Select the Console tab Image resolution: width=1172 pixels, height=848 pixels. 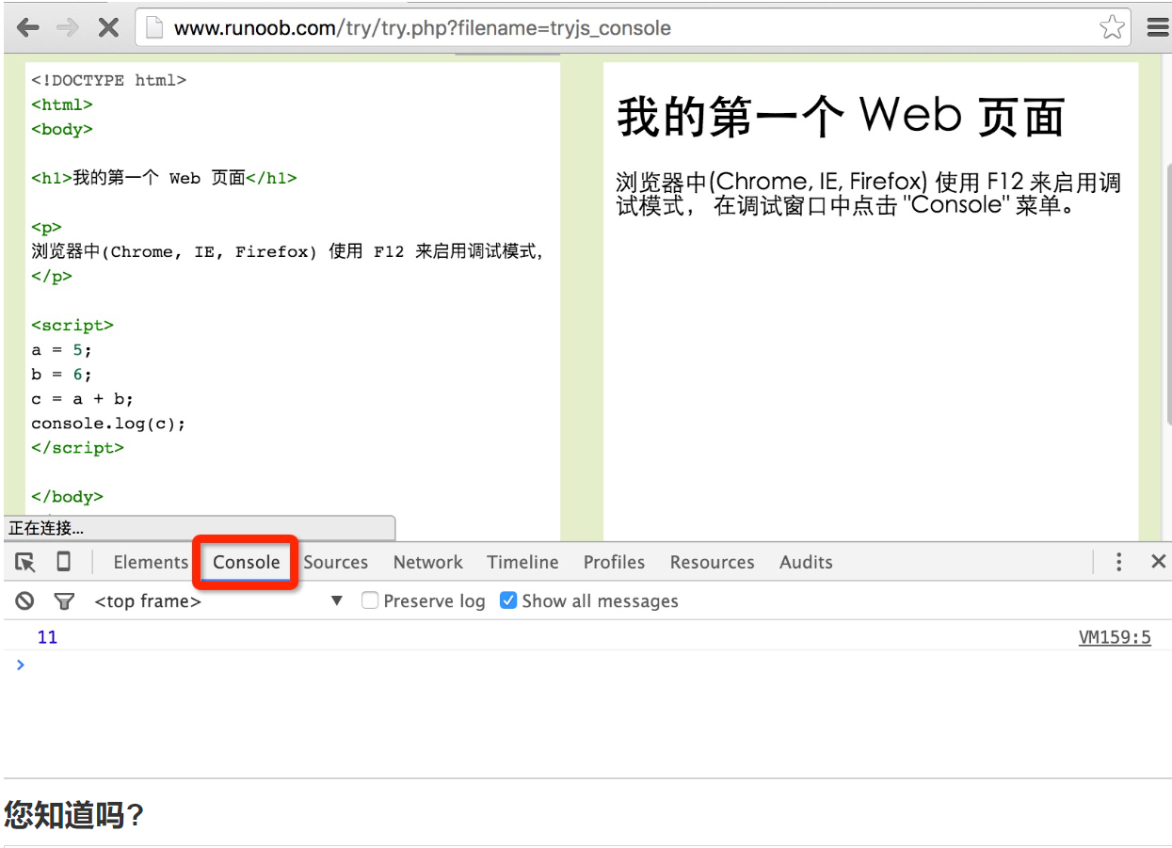247,562
